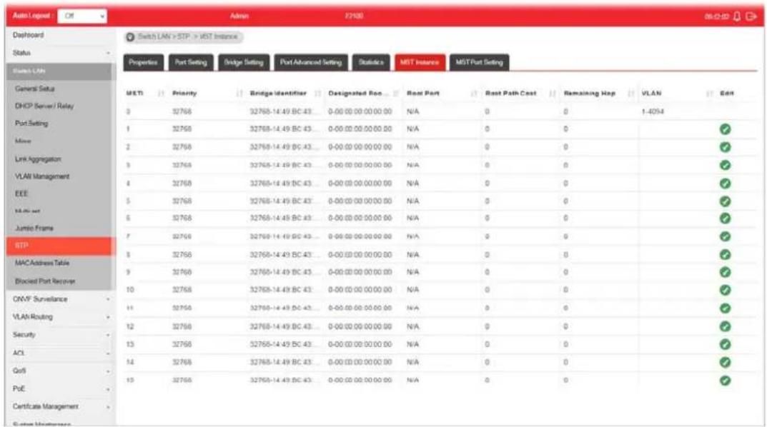Sort table by Root Path Cost column
The height and width of the screenshot is (427, 767).
(x=553, y=94)
